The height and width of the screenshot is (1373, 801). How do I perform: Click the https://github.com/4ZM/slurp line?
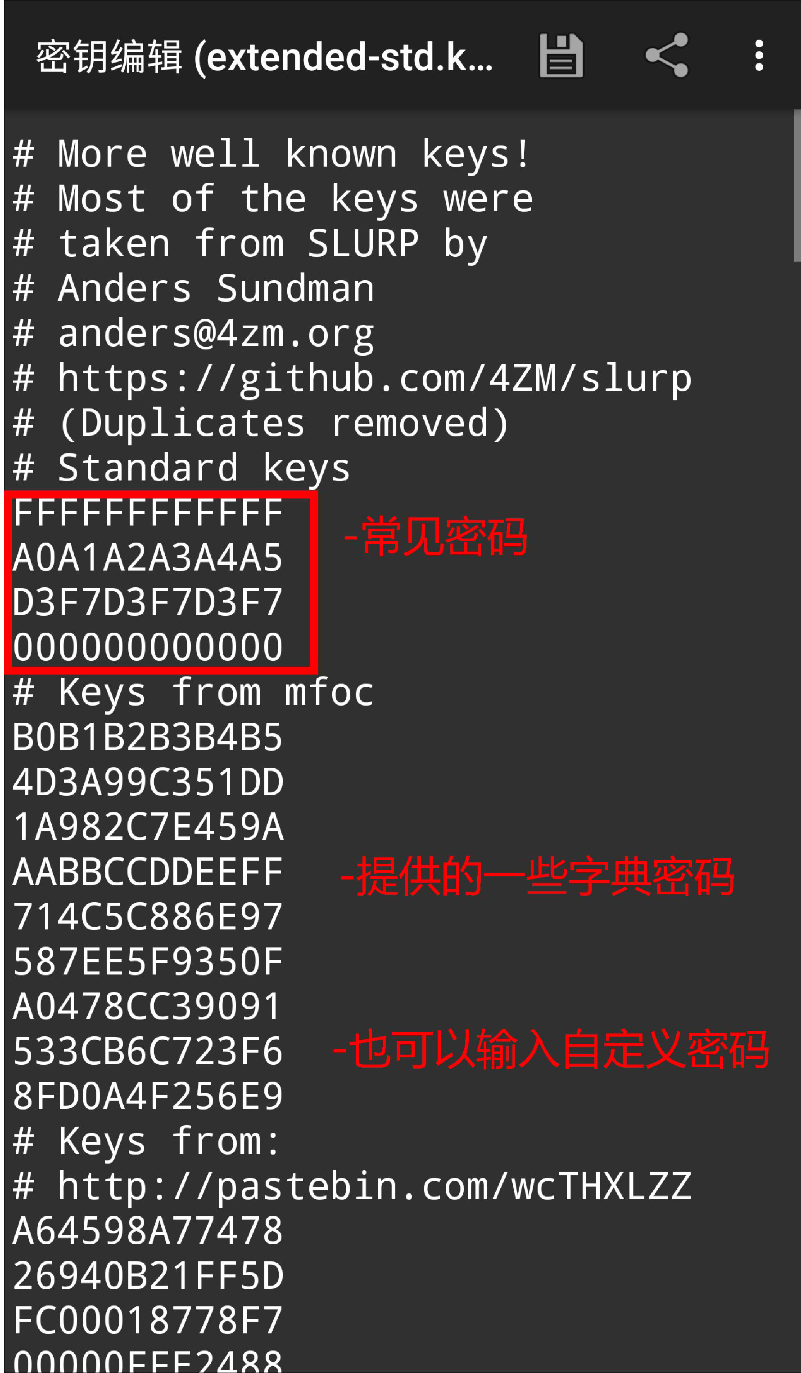click(353, 379)
